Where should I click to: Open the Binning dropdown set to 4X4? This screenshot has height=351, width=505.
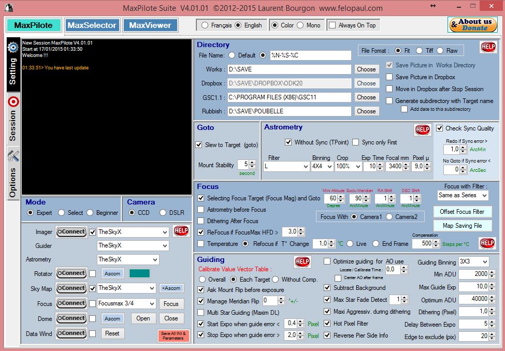(323, 166)
